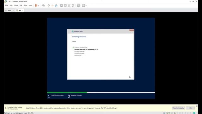The image size is (202, 114).
Task: Click the VMware Workstation title bar logo
Action: [6, 2]
